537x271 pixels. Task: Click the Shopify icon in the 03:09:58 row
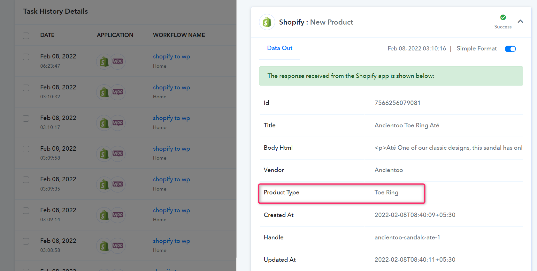[x=104, y=154]
